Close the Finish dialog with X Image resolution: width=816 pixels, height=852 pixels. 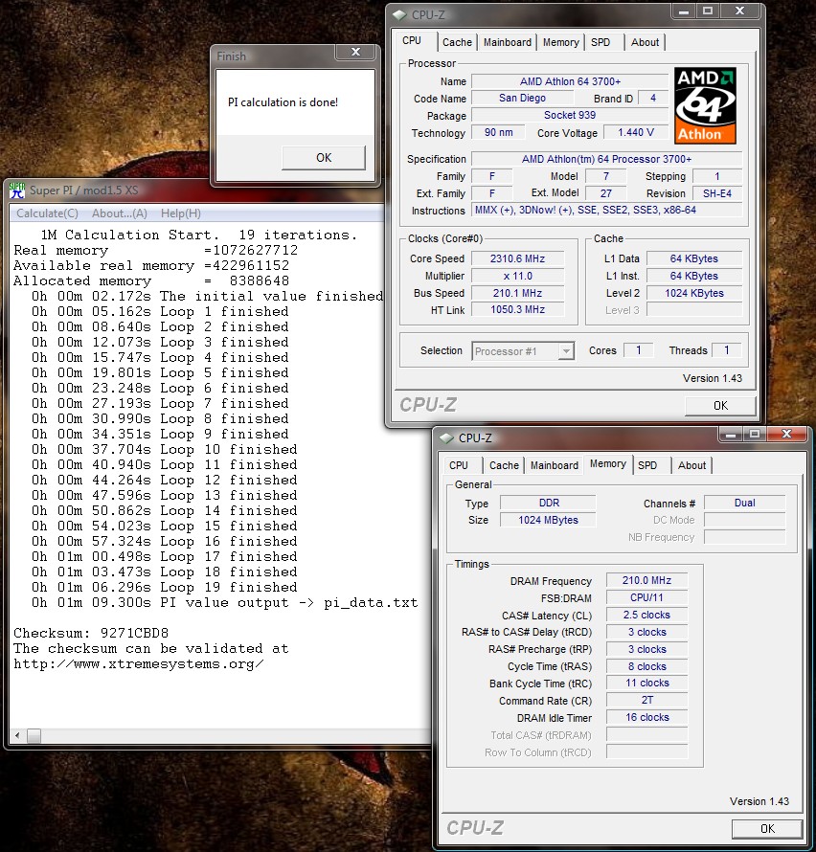(x=355, y=52)
